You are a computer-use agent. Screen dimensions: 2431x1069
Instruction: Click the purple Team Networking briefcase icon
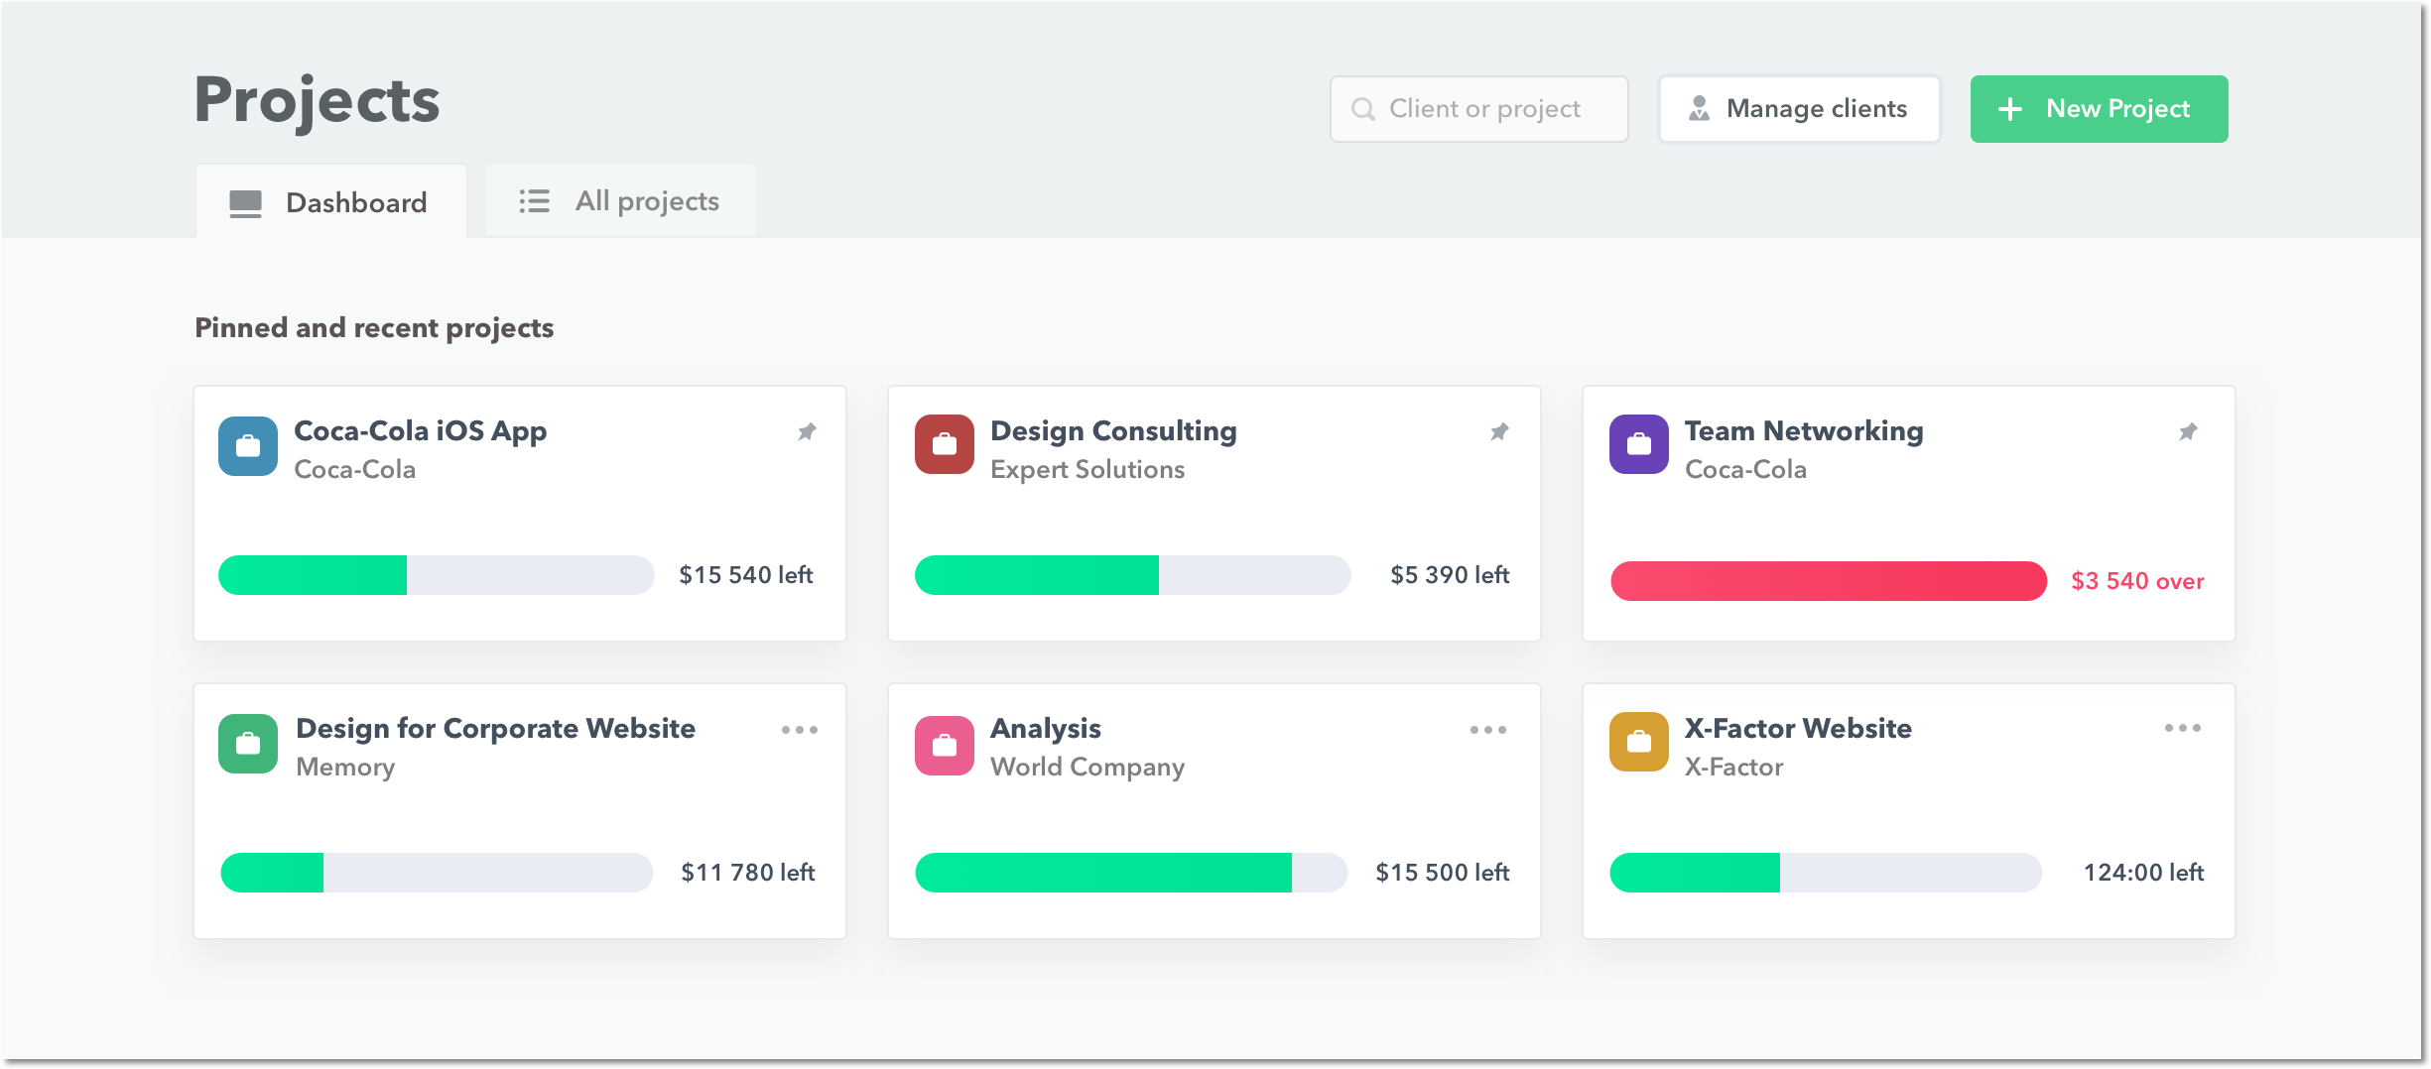click(1638, 444)
